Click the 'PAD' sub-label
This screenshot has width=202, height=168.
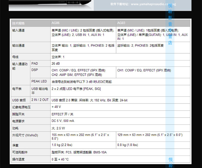35,63
